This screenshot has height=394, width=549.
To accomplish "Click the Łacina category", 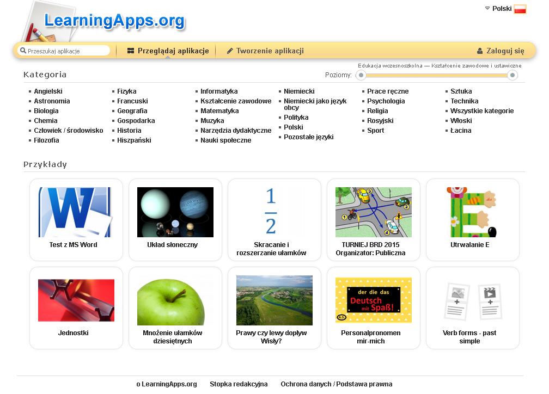I will 460,130.
